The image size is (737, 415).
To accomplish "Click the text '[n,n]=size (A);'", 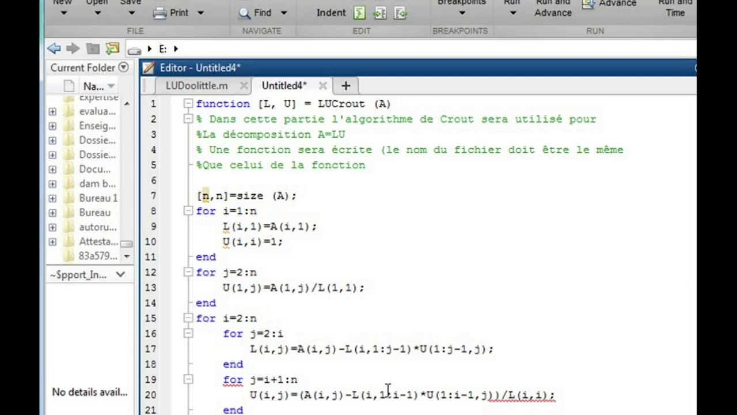I will pos(246,196).
